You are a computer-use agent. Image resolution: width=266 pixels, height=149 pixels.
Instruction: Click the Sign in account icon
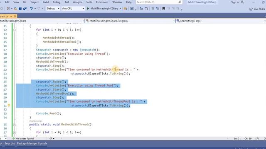[x=242, y=2]
